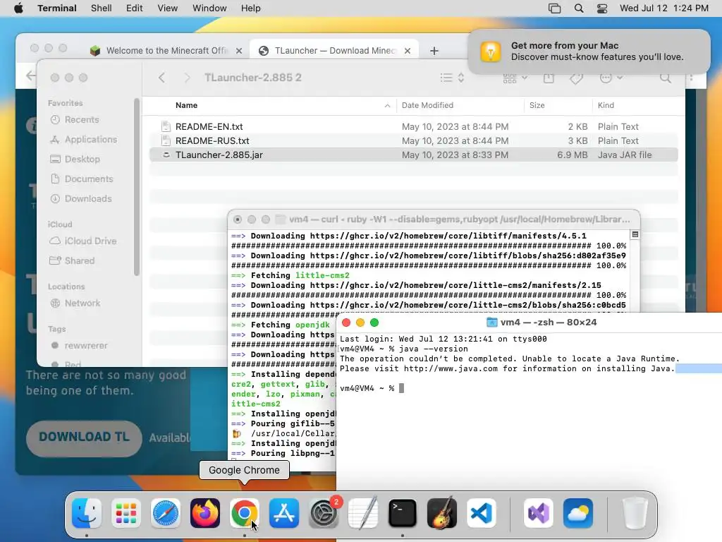Open Spotlight search in menu bar
The height and width of the screenshot is (542, 722).
579,8
